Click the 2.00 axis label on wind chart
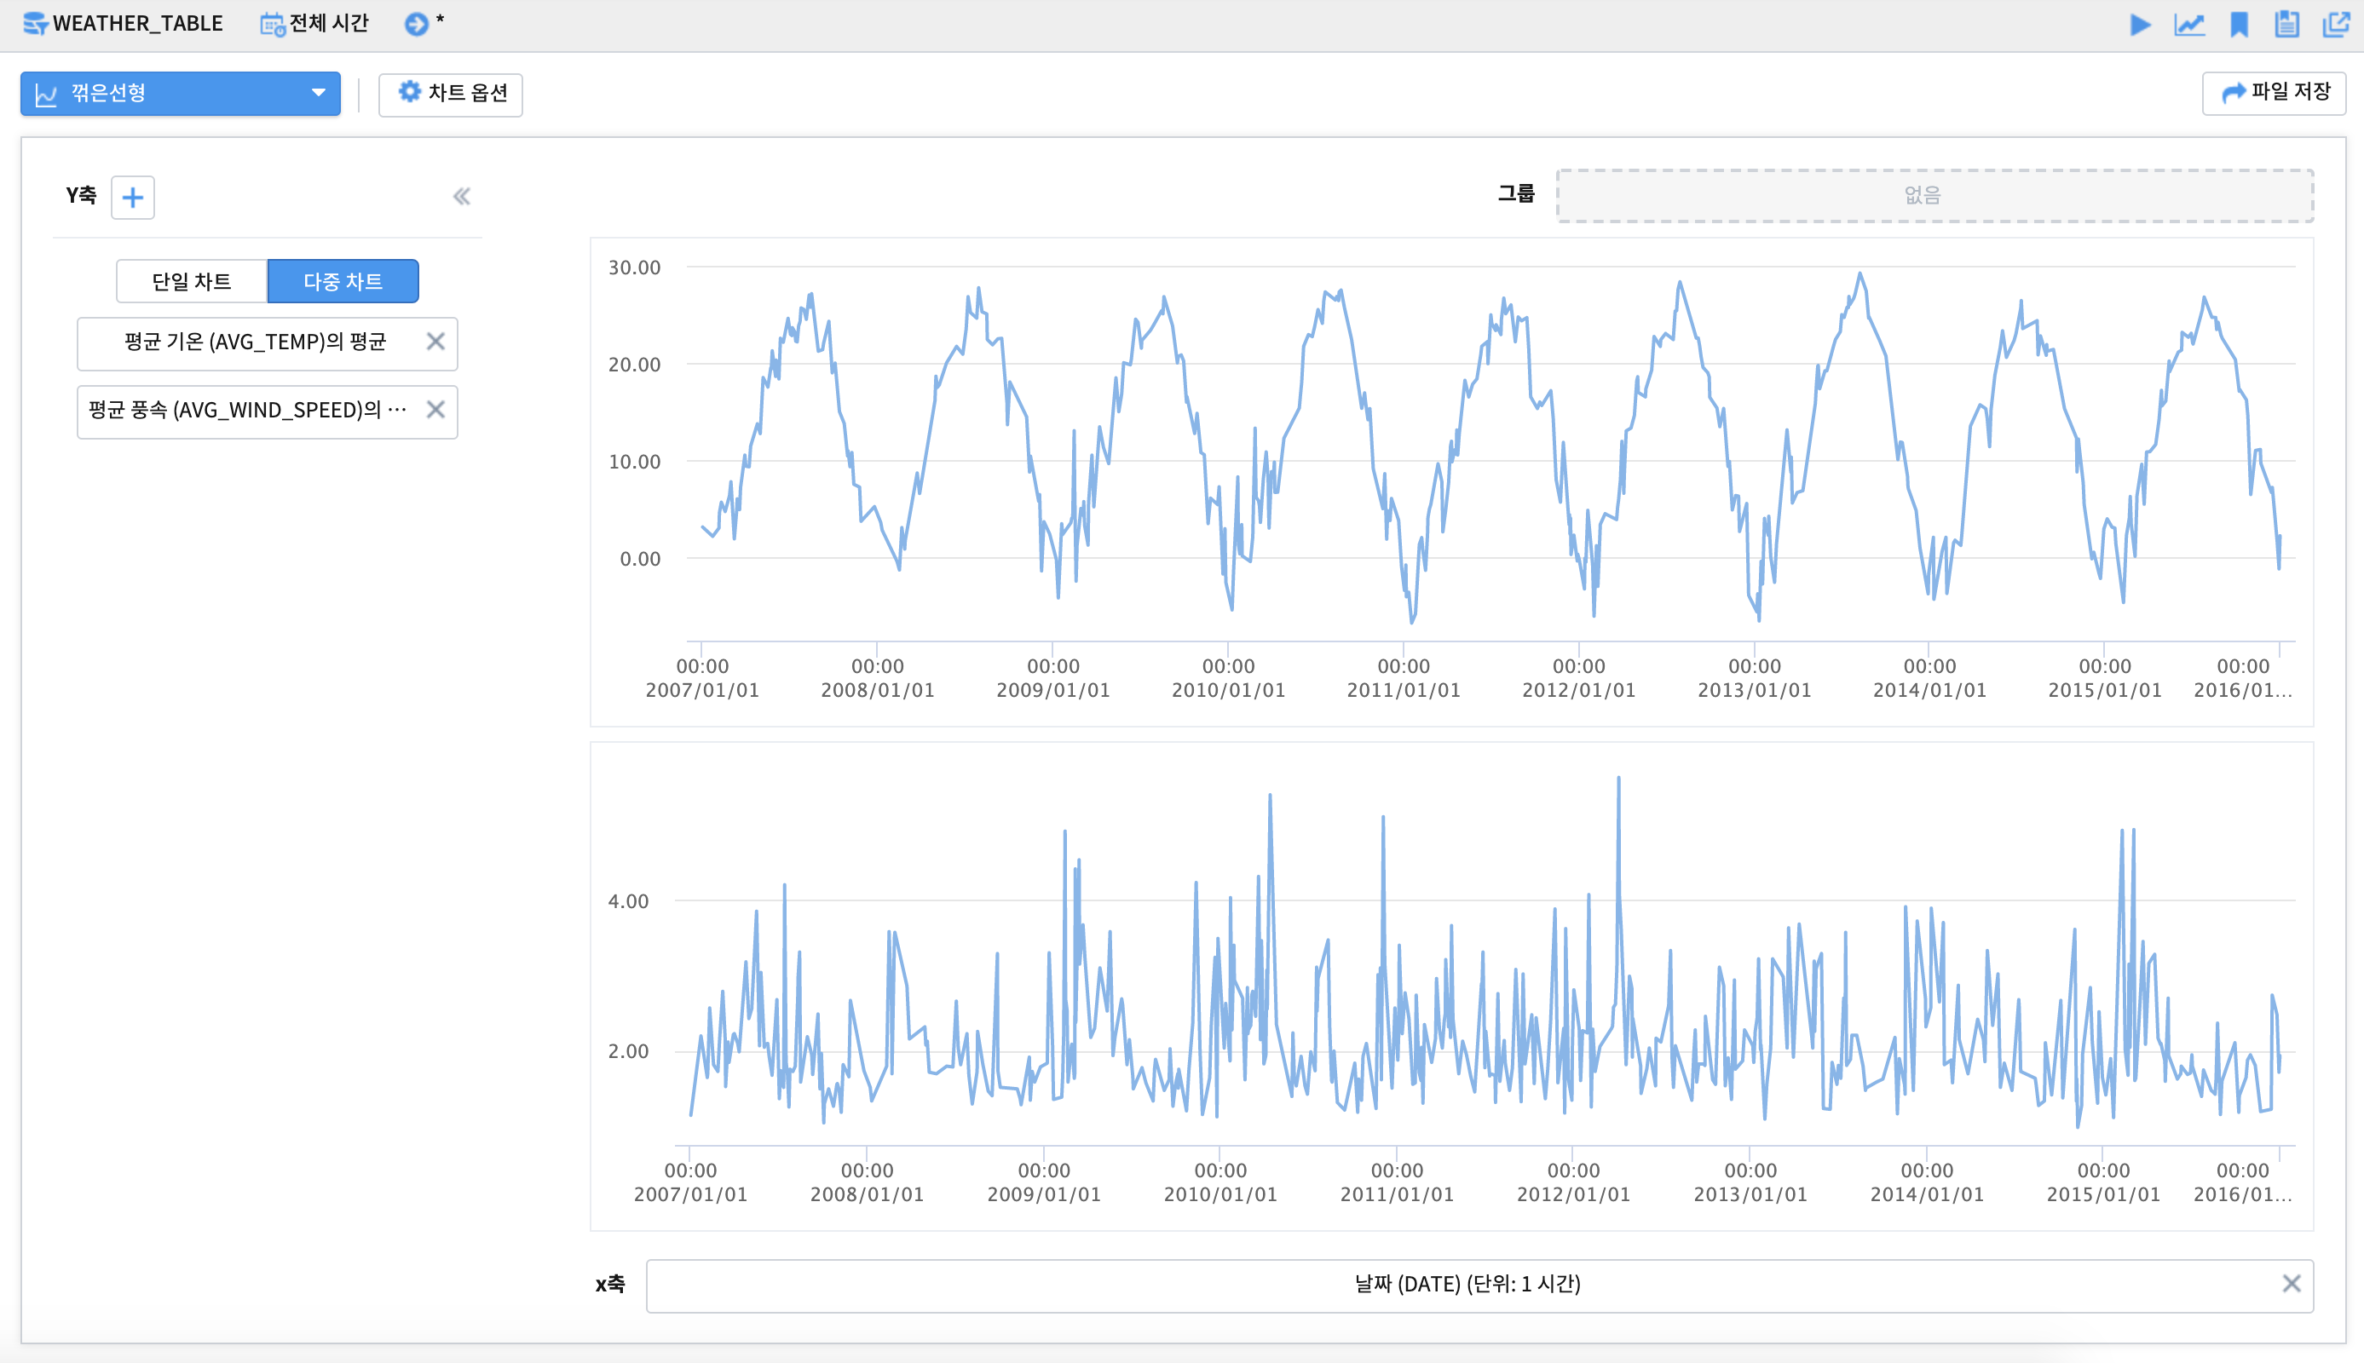Viewport: 2364px width, 1363px height. (628, 1051)
